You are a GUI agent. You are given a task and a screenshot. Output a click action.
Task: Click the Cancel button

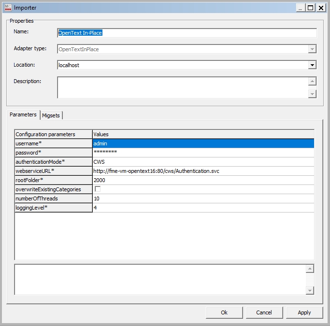click(x=264, y=312)
